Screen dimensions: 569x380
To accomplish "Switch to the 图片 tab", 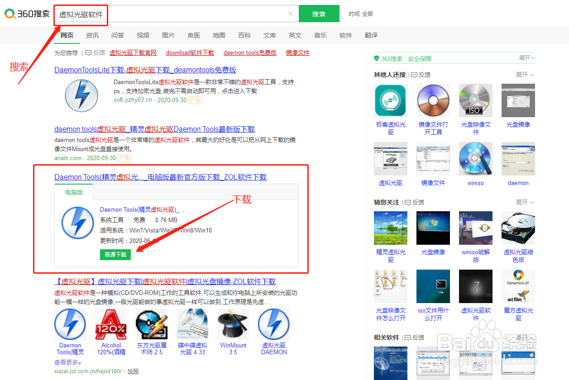I will click(x=168, y=35).
